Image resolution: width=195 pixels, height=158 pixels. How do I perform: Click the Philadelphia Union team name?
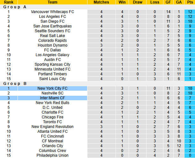coord(52,155)
